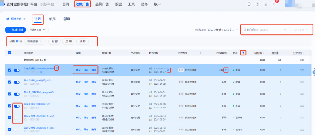Sort by the CPM(元) column arrows
The image size is (315, 135).
[x=303, y=53]
